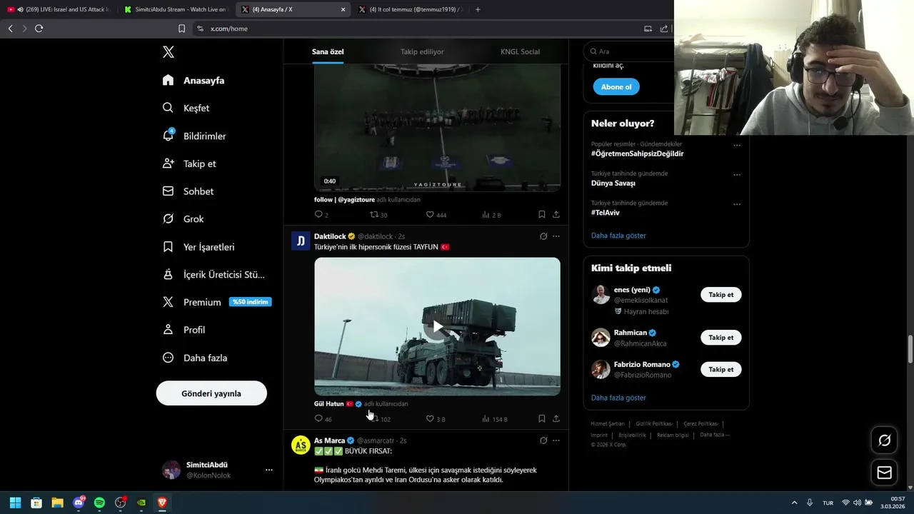Click Daha fazla göster under Kimi takip etmeli

pyautogui.click(x=618, y=398)
